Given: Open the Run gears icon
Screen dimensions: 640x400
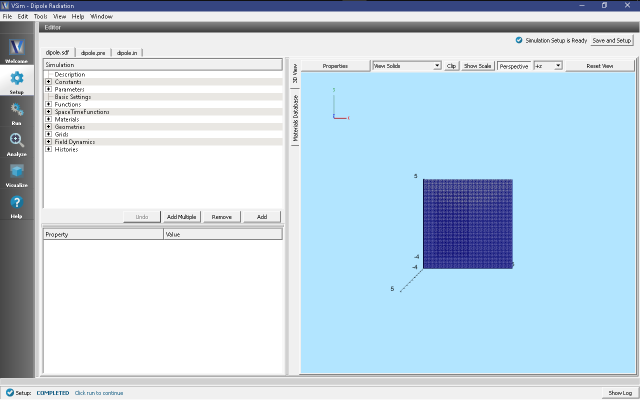Looking at the screenshot, I should click(16, 110).
